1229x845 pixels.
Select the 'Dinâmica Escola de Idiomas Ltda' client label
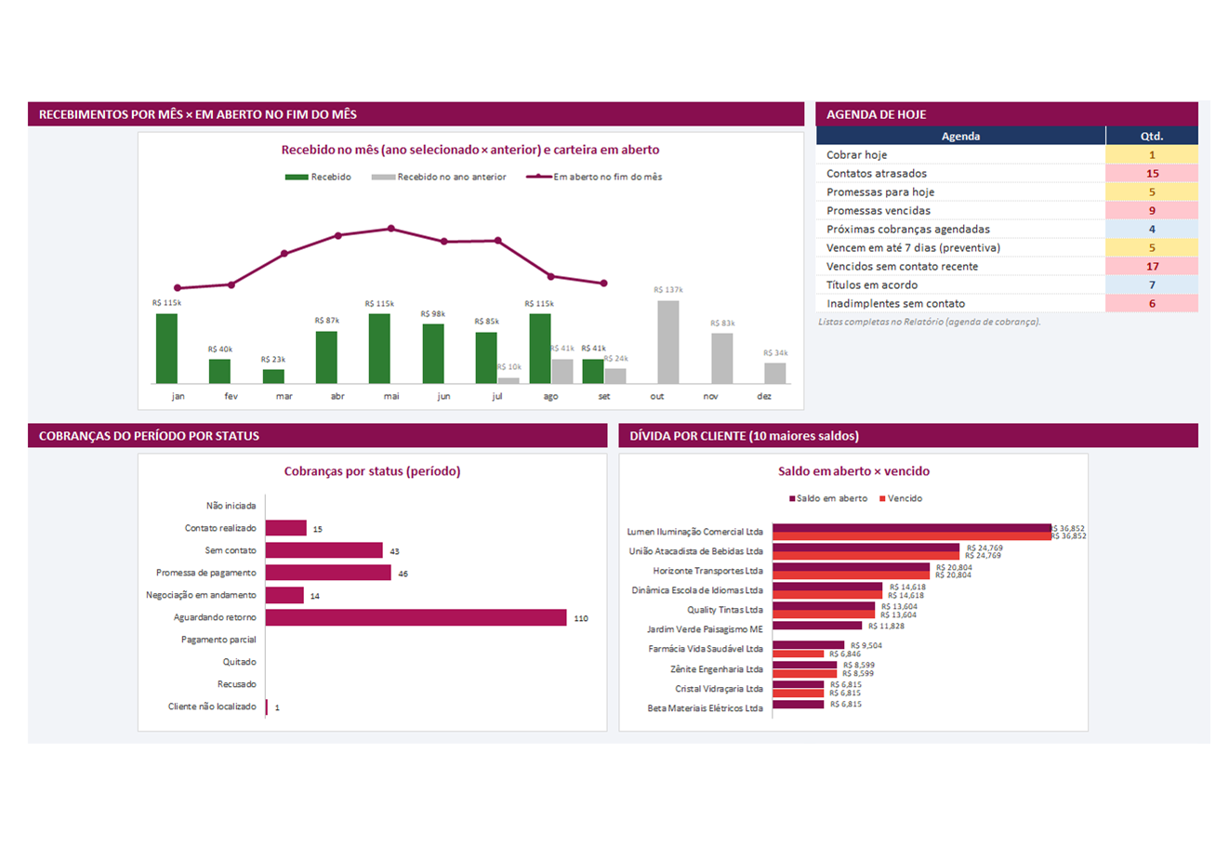[697, 590]
